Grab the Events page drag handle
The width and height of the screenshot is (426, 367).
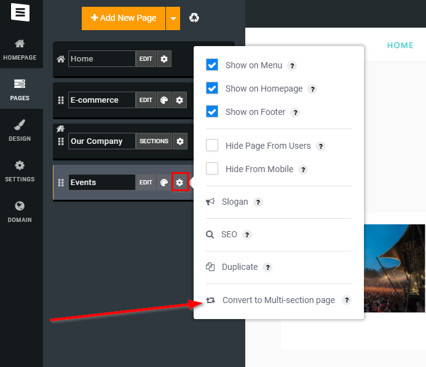tap(61, 183)
